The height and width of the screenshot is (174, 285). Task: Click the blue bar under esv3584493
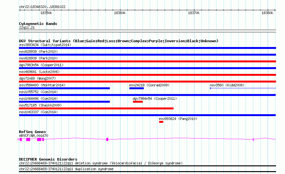[x=64, y=88]
